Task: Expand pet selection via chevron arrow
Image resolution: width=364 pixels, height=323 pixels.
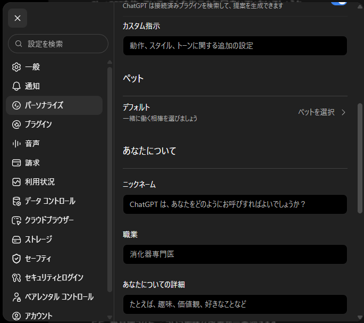Action: tap(344, 113)
